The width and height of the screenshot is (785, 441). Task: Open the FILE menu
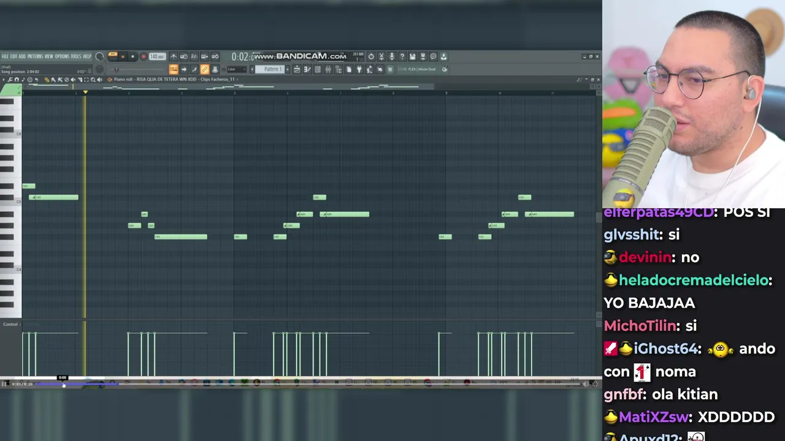coord(5,56)
